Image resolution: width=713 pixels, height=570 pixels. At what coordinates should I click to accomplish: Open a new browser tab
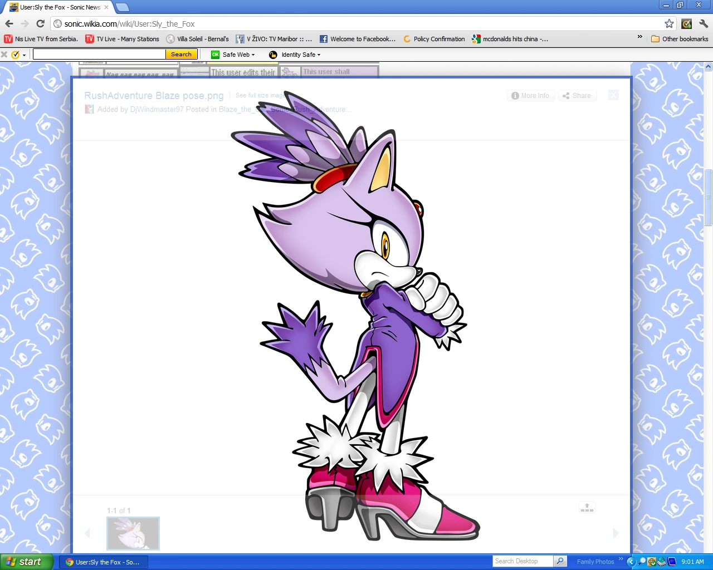(122, 7)
